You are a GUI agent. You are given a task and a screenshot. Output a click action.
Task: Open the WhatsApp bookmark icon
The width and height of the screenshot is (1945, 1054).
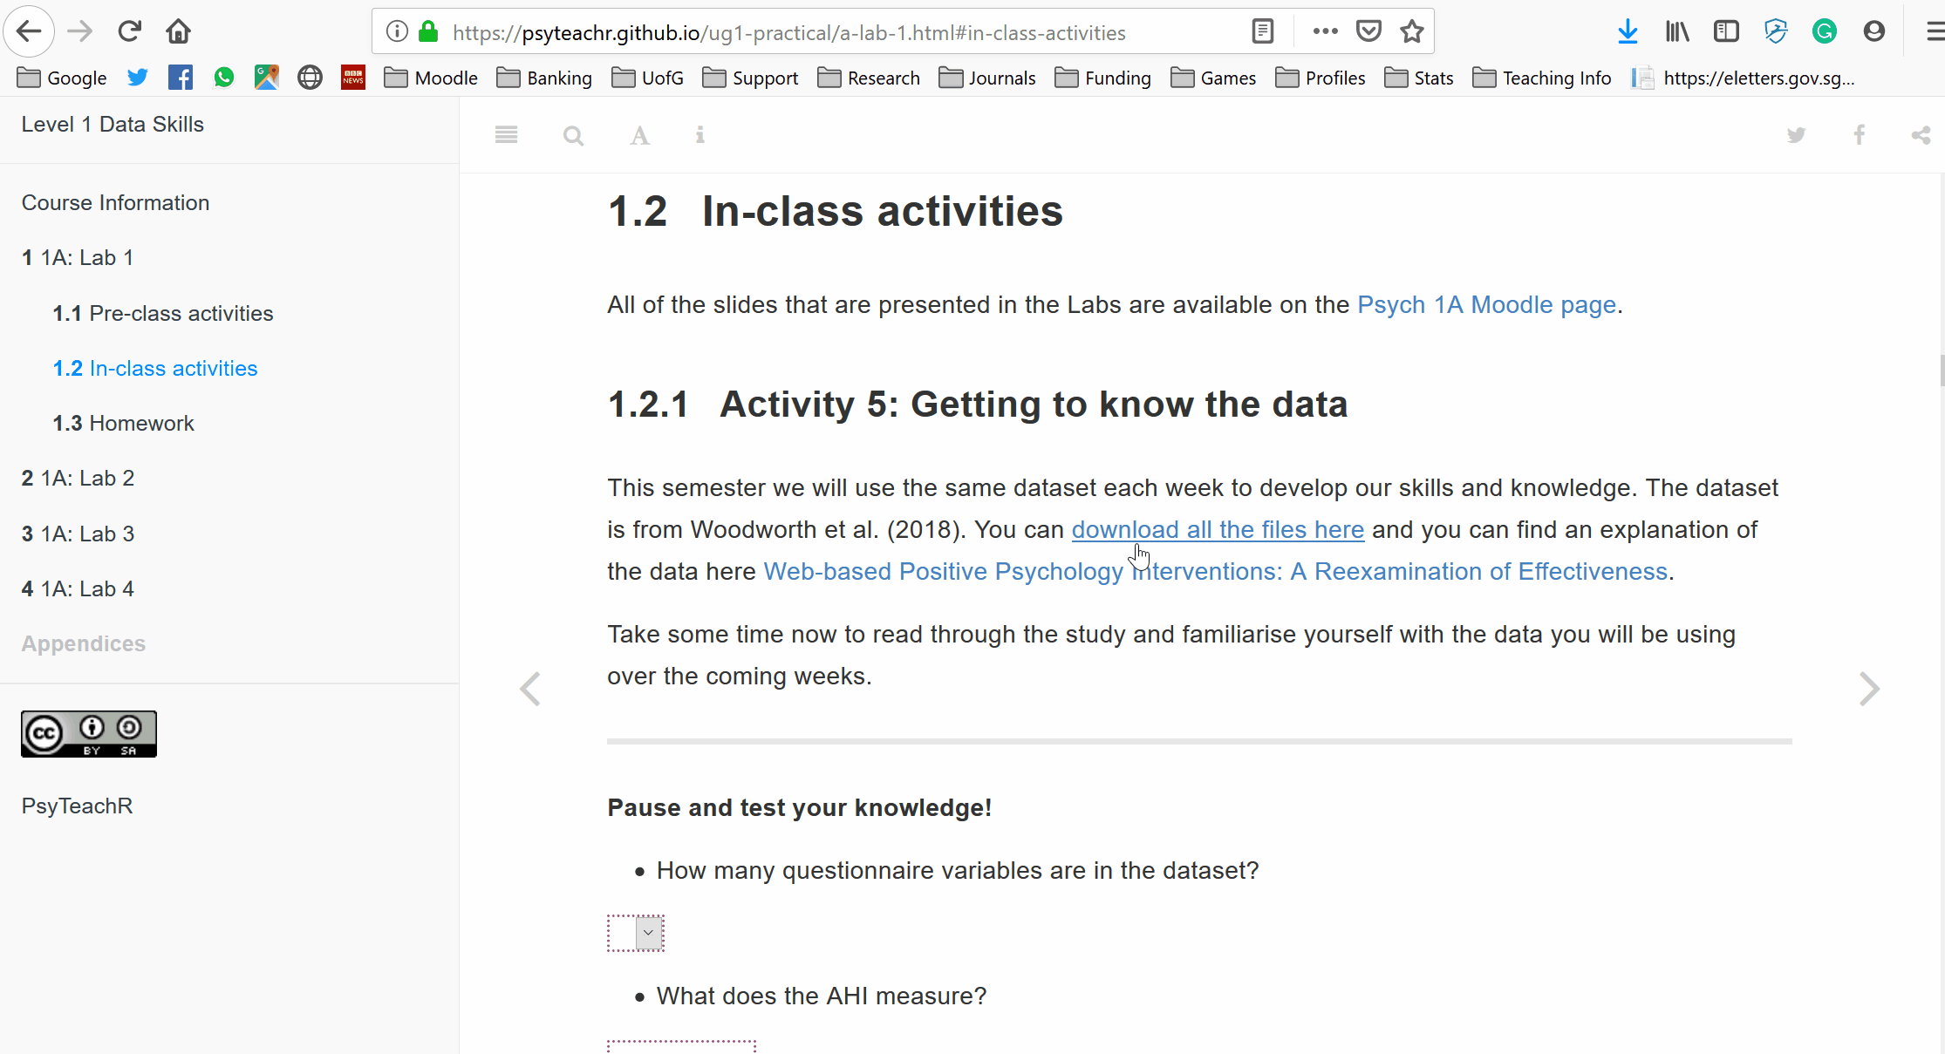coord(223,78)
